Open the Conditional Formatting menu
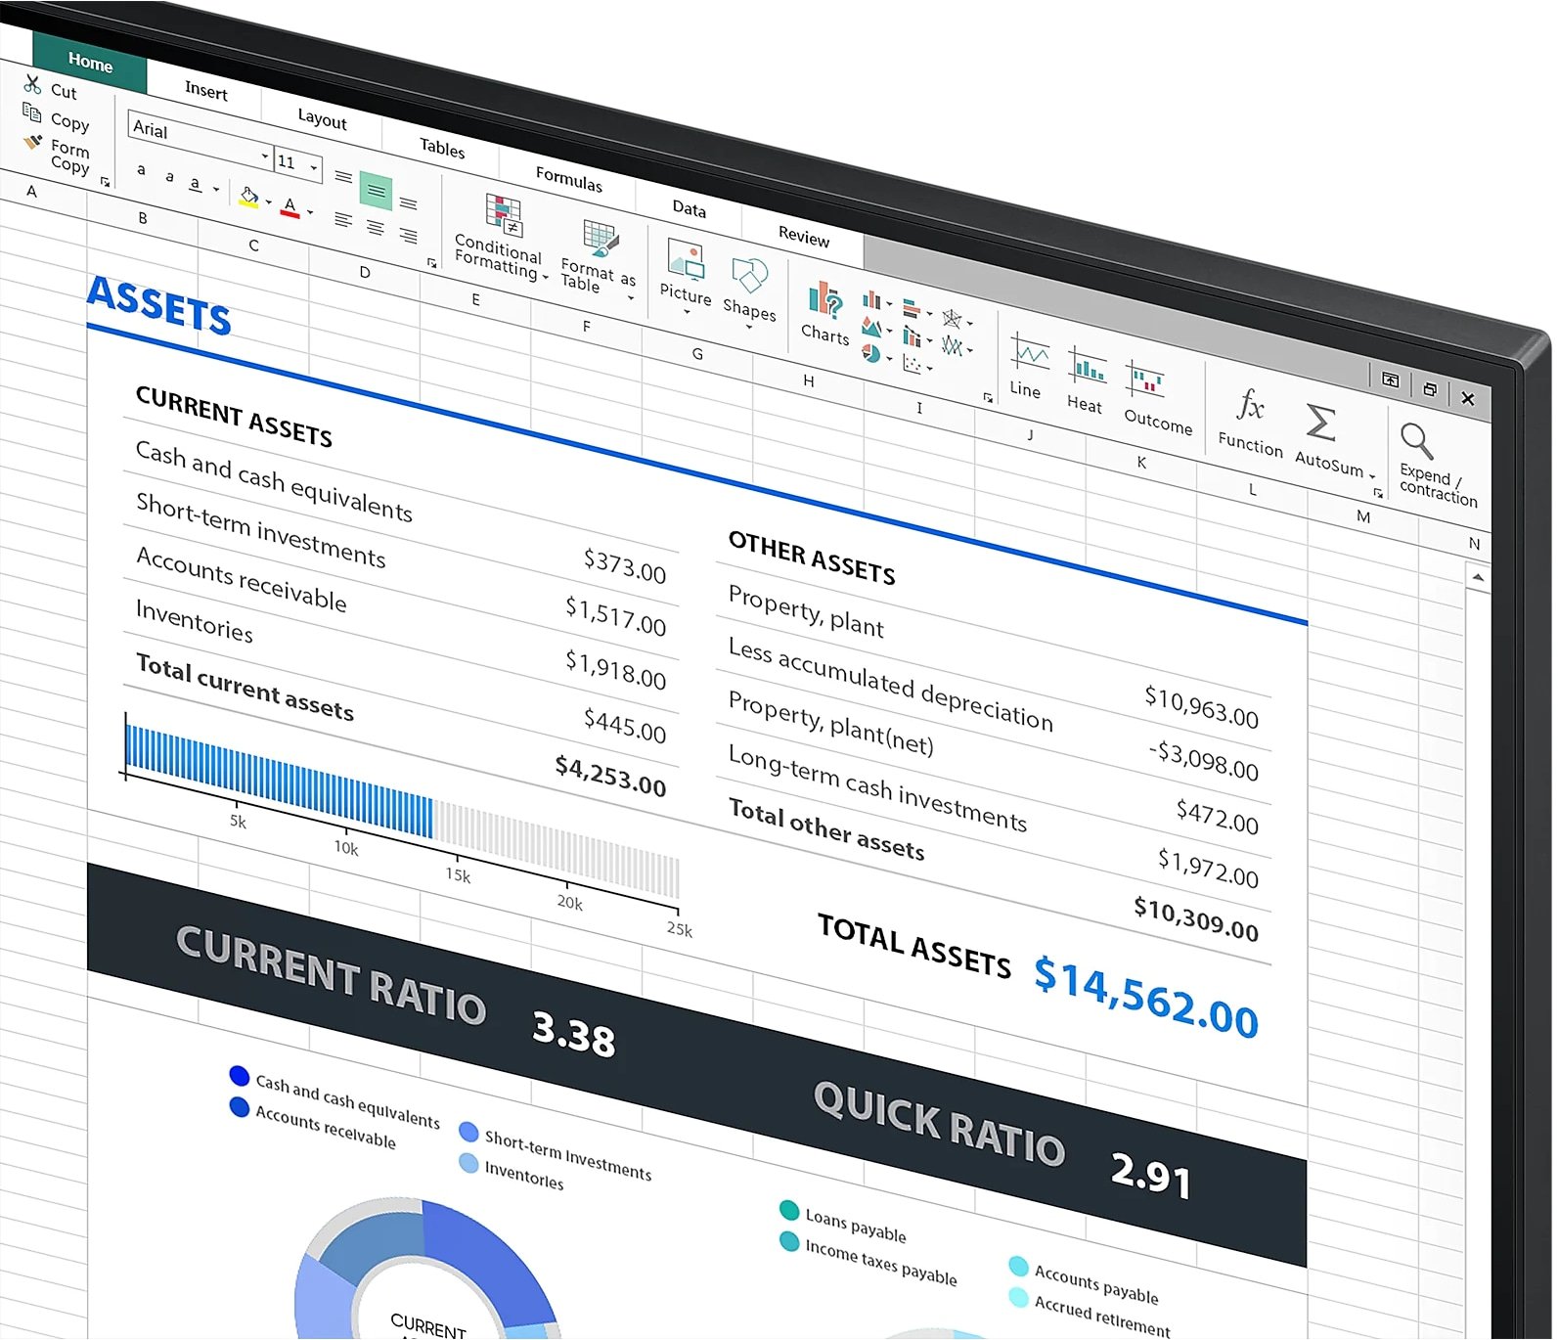Image resolution: width=1558 pixels, height=1340 pixels. pos(500,238)
